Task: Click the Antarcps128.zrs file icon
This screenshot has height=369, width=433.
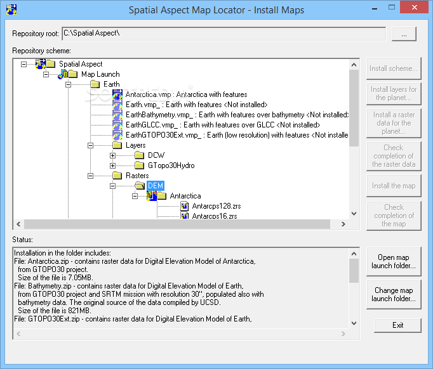Action: 185,206
